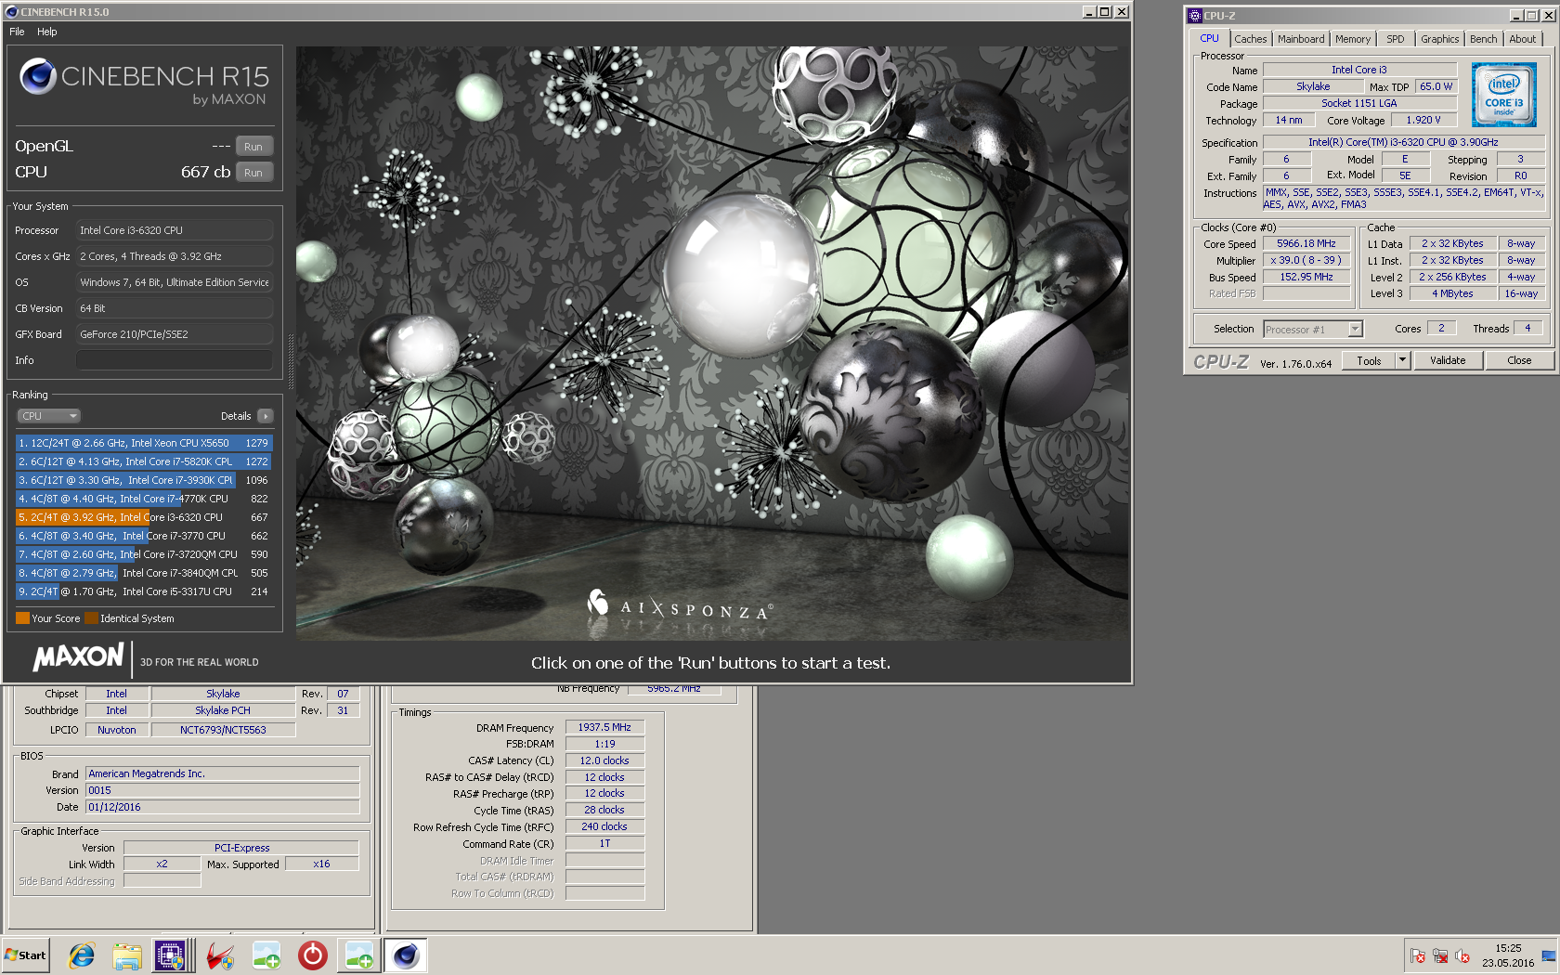The image size is (1560, 975).
Task: Click the Cinebench title bar icon
Action: (12, 12)
